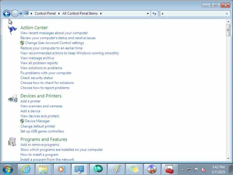
Task: Launch Paint from the taskbar
Action: pos(116,169)
